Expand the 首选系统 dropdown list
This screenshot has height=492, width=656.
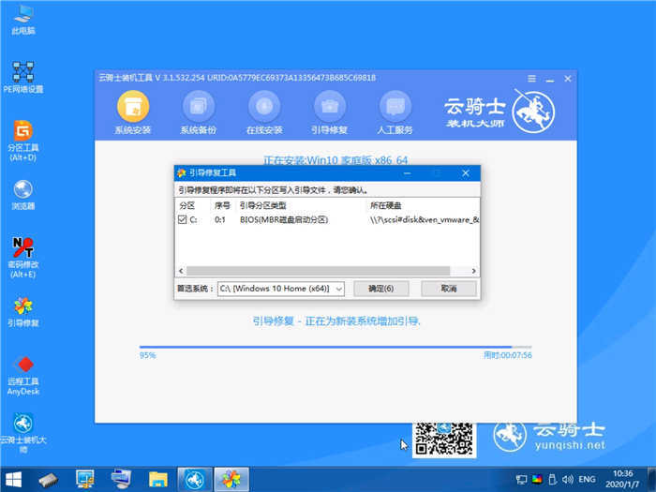point(337,289)
